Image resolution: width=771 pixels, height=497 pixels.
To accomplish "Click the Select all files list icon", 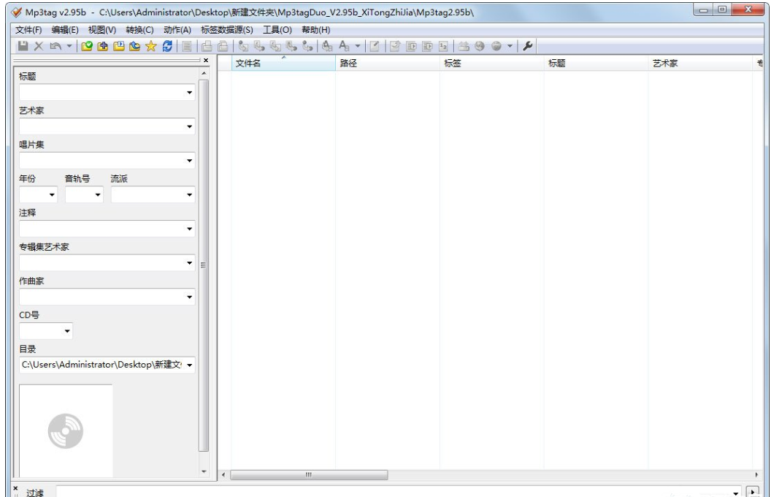I will coord(187,46).
